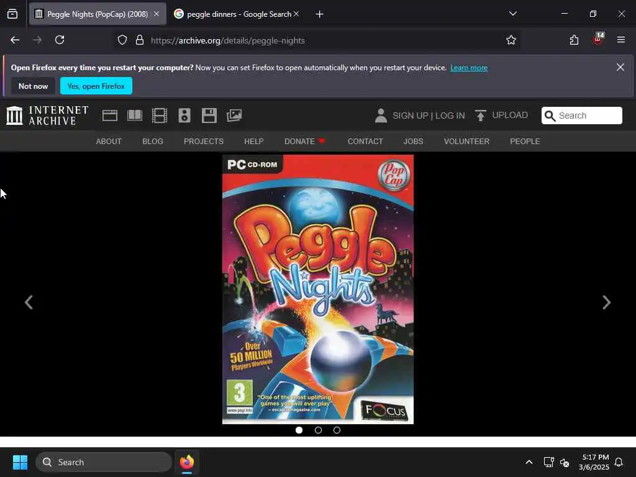The height and width of the screenshot is (477, 636).
Task: Expand the list all tabs dropdown arrow
Action: pyautogui.click(x=512, y=14)
